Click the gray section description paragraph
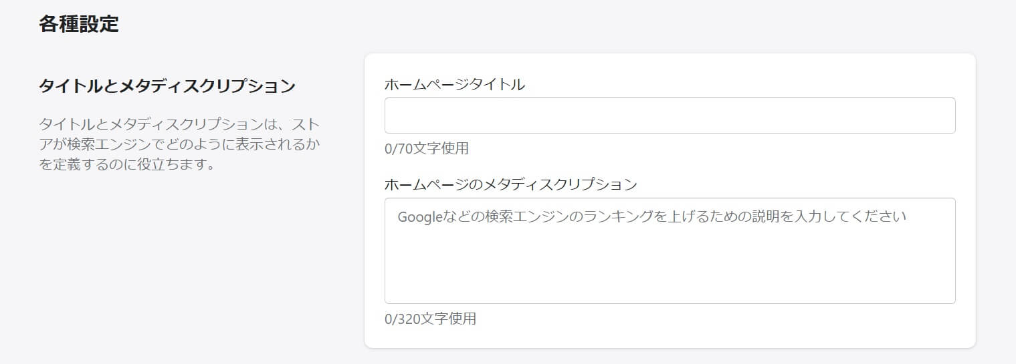1016x364 pixels. [179, 144]
